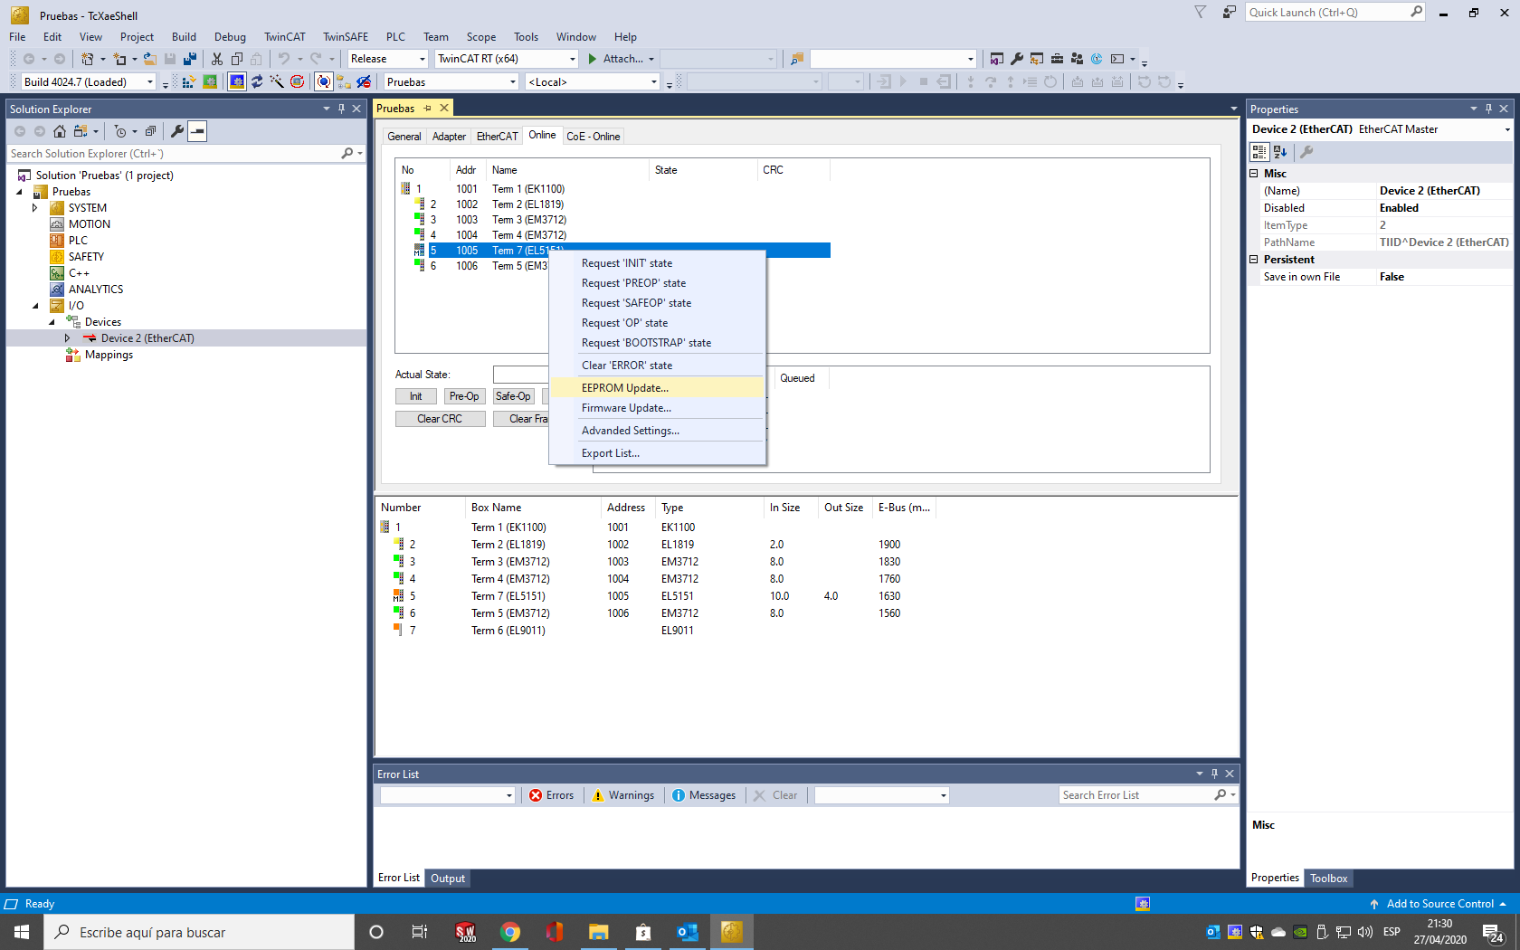
Task: Click the Windows Start button
Action: (22, 932)
